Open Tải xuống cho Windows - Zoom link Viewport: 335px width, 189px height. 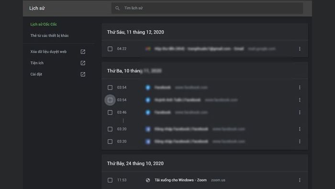tap(180, 180)
